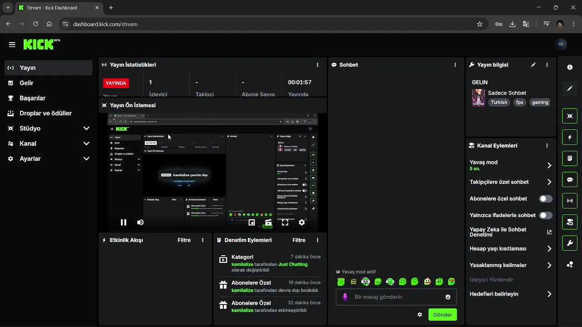Focus the Bir mesaj gönderin chat input

coord(396,297)
